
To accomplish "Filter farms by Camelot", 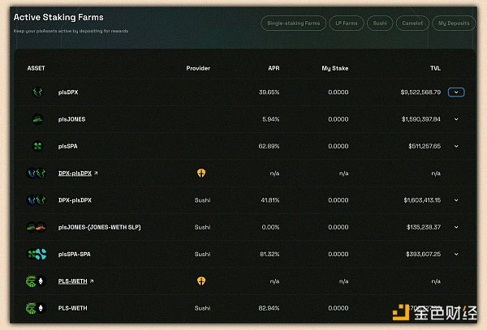I will coord(412,24).
